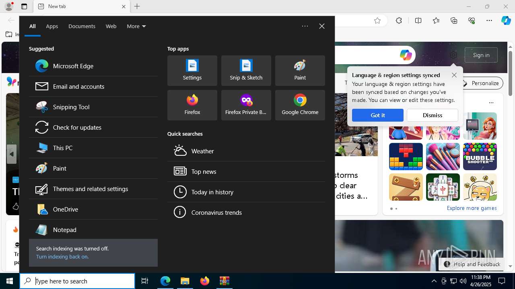Close the Language & region popup with X
This screenshot has width=515, height=289.
point(454,75)
